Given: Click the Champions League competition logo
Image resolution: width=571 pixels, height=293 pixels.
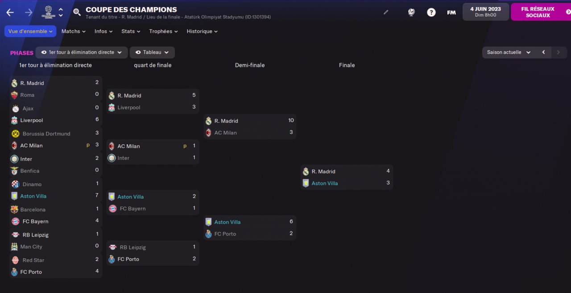Looking at the screenshot, I should (48, 12).
